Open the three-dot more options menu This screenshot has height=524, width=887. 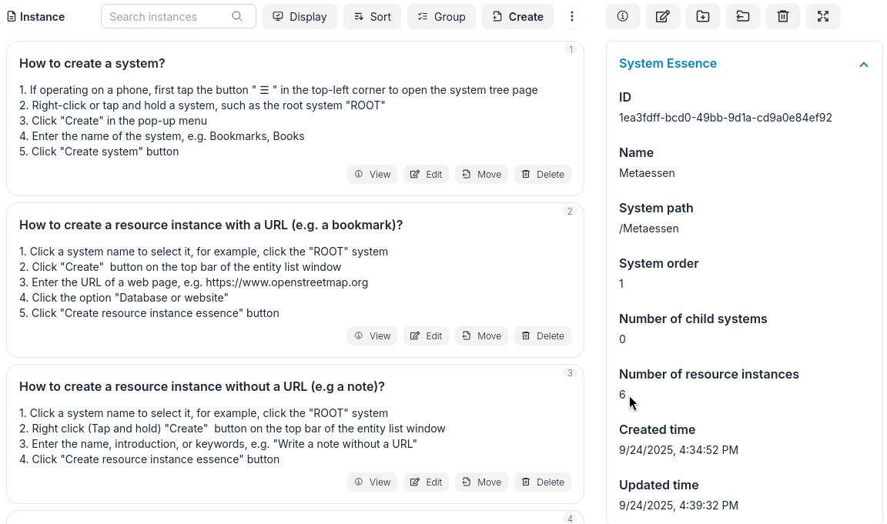pyautogui.click(x=572, y=16)
